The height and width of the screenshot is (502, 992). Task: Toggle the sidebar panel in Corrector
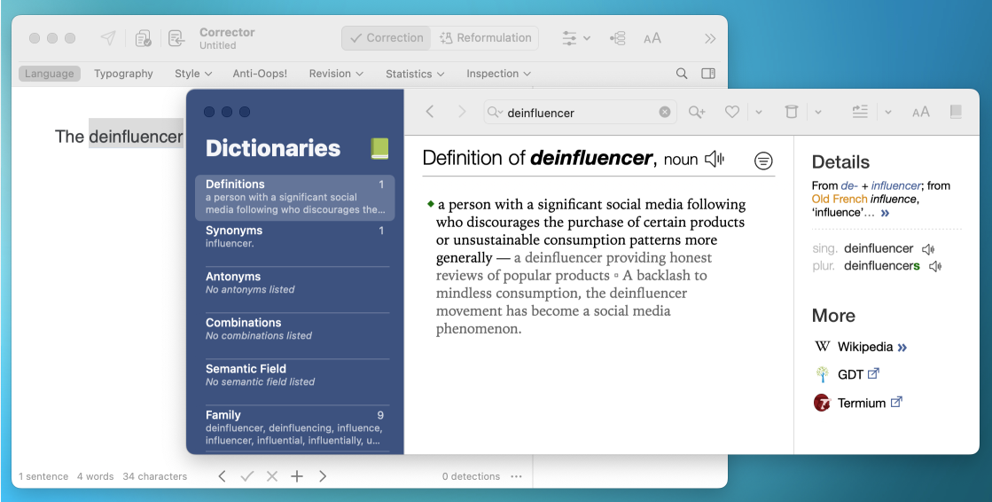click(708, 74)
